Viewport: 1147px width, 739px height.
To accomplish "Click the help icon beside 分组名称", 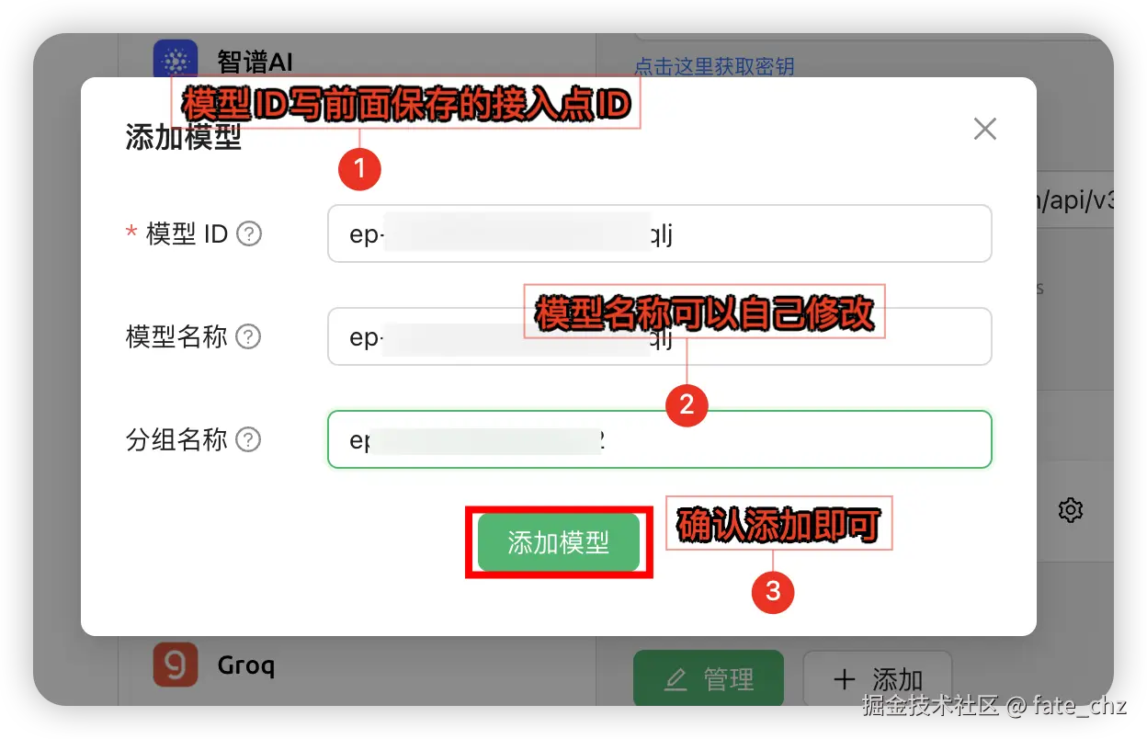I will point(247,440).
